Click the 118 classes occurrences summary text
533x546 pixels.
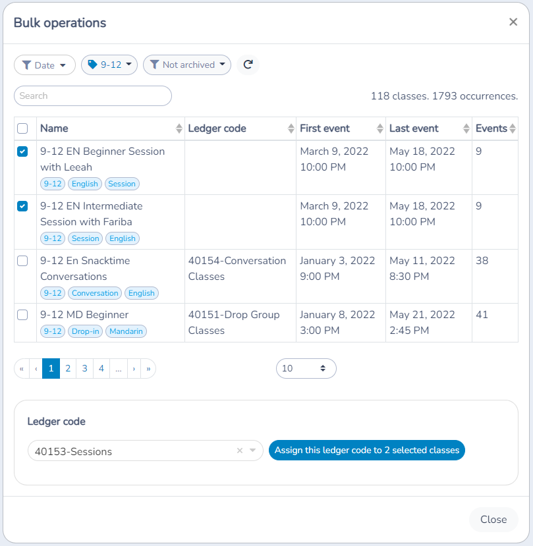coord(444,96)
